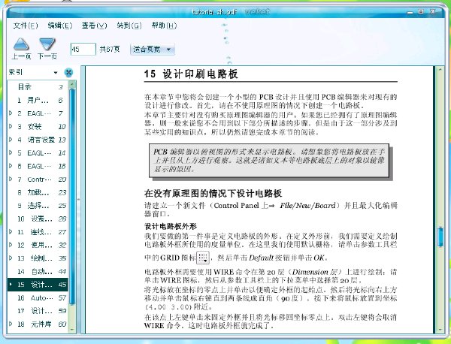This screenshot has width=451, height=344.
Task: Click the GRID icon in document text
Action: [203, 257]
